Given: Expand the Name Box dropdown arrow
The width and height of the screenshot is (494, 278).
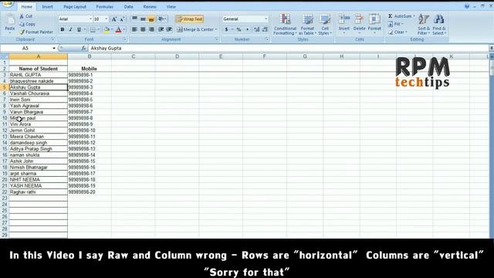Looking at the screenshot, I should pyautogui.click(x=54, y=48).
